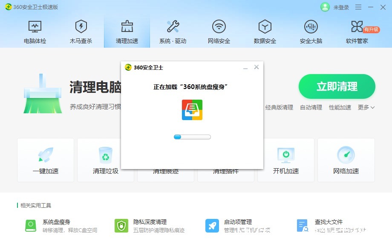Click the 有升级 badge
Viewport: 392px width, 247px height.
tap(371, 29)
